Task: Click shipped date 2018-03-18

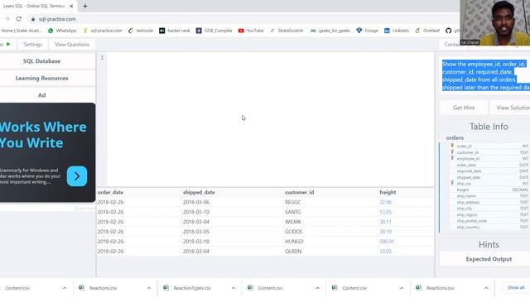Action: [x=196, y=242]
